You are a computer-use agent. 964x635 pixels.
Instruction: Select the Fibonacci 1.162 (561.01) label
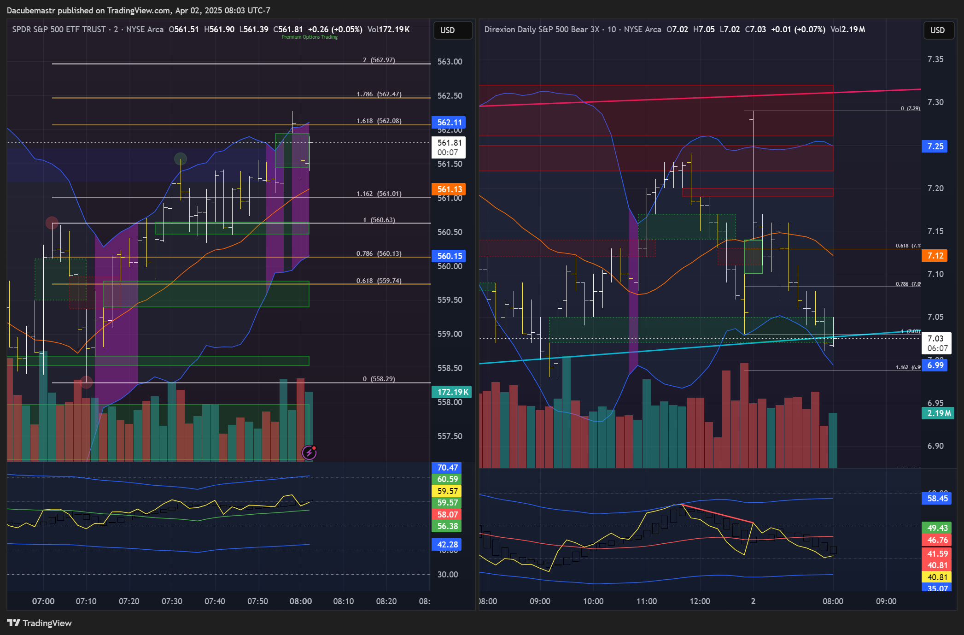379,194
